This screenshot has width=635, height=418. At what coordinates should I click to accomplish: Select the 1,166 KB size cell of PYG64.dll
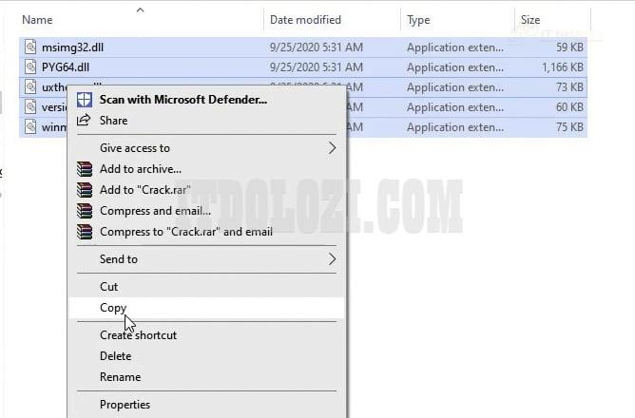coord(560,67)
